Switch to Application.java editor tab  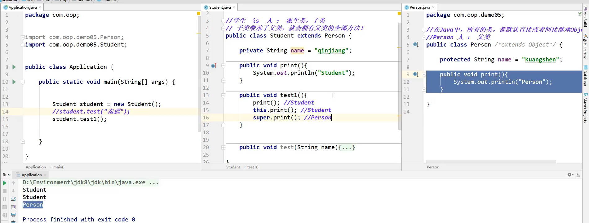pyautogui.click(x=22, y=7)
